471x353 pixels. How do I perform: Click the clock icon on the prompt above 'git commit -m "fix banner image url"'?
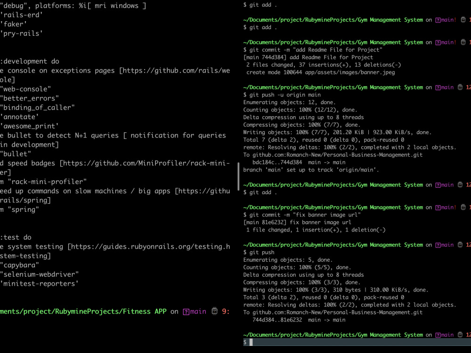coord(463,207)
